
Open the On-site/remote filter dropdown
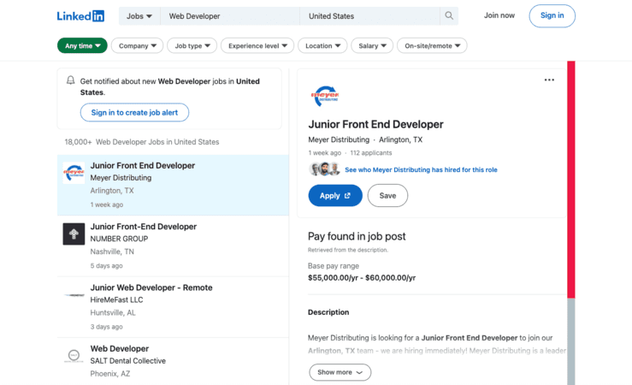coord(432,45)
